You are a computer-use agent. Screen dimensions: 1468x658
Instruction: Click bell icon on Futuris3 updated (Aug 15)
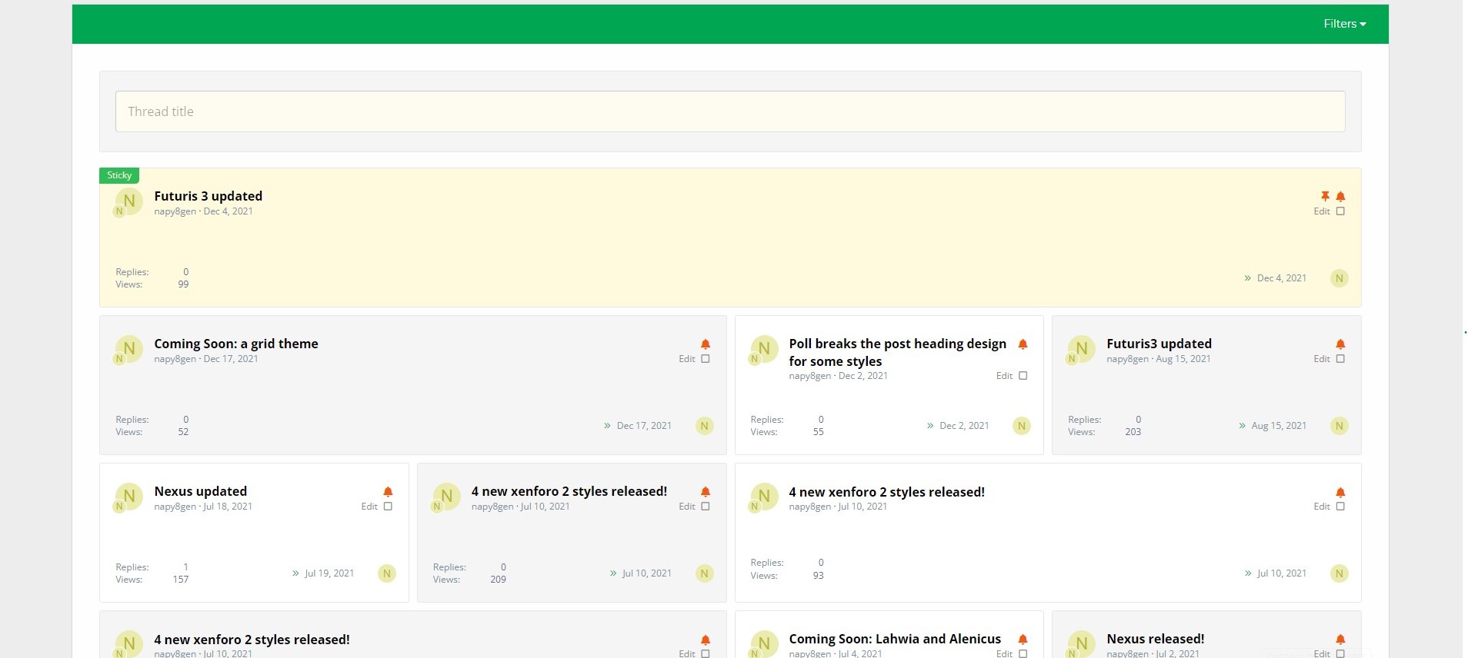(x=1340, y=344)
